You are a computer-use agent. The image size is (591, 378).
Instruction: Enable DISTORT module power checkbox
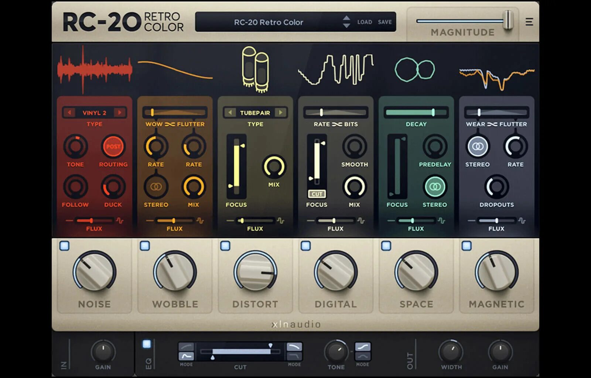225,246
